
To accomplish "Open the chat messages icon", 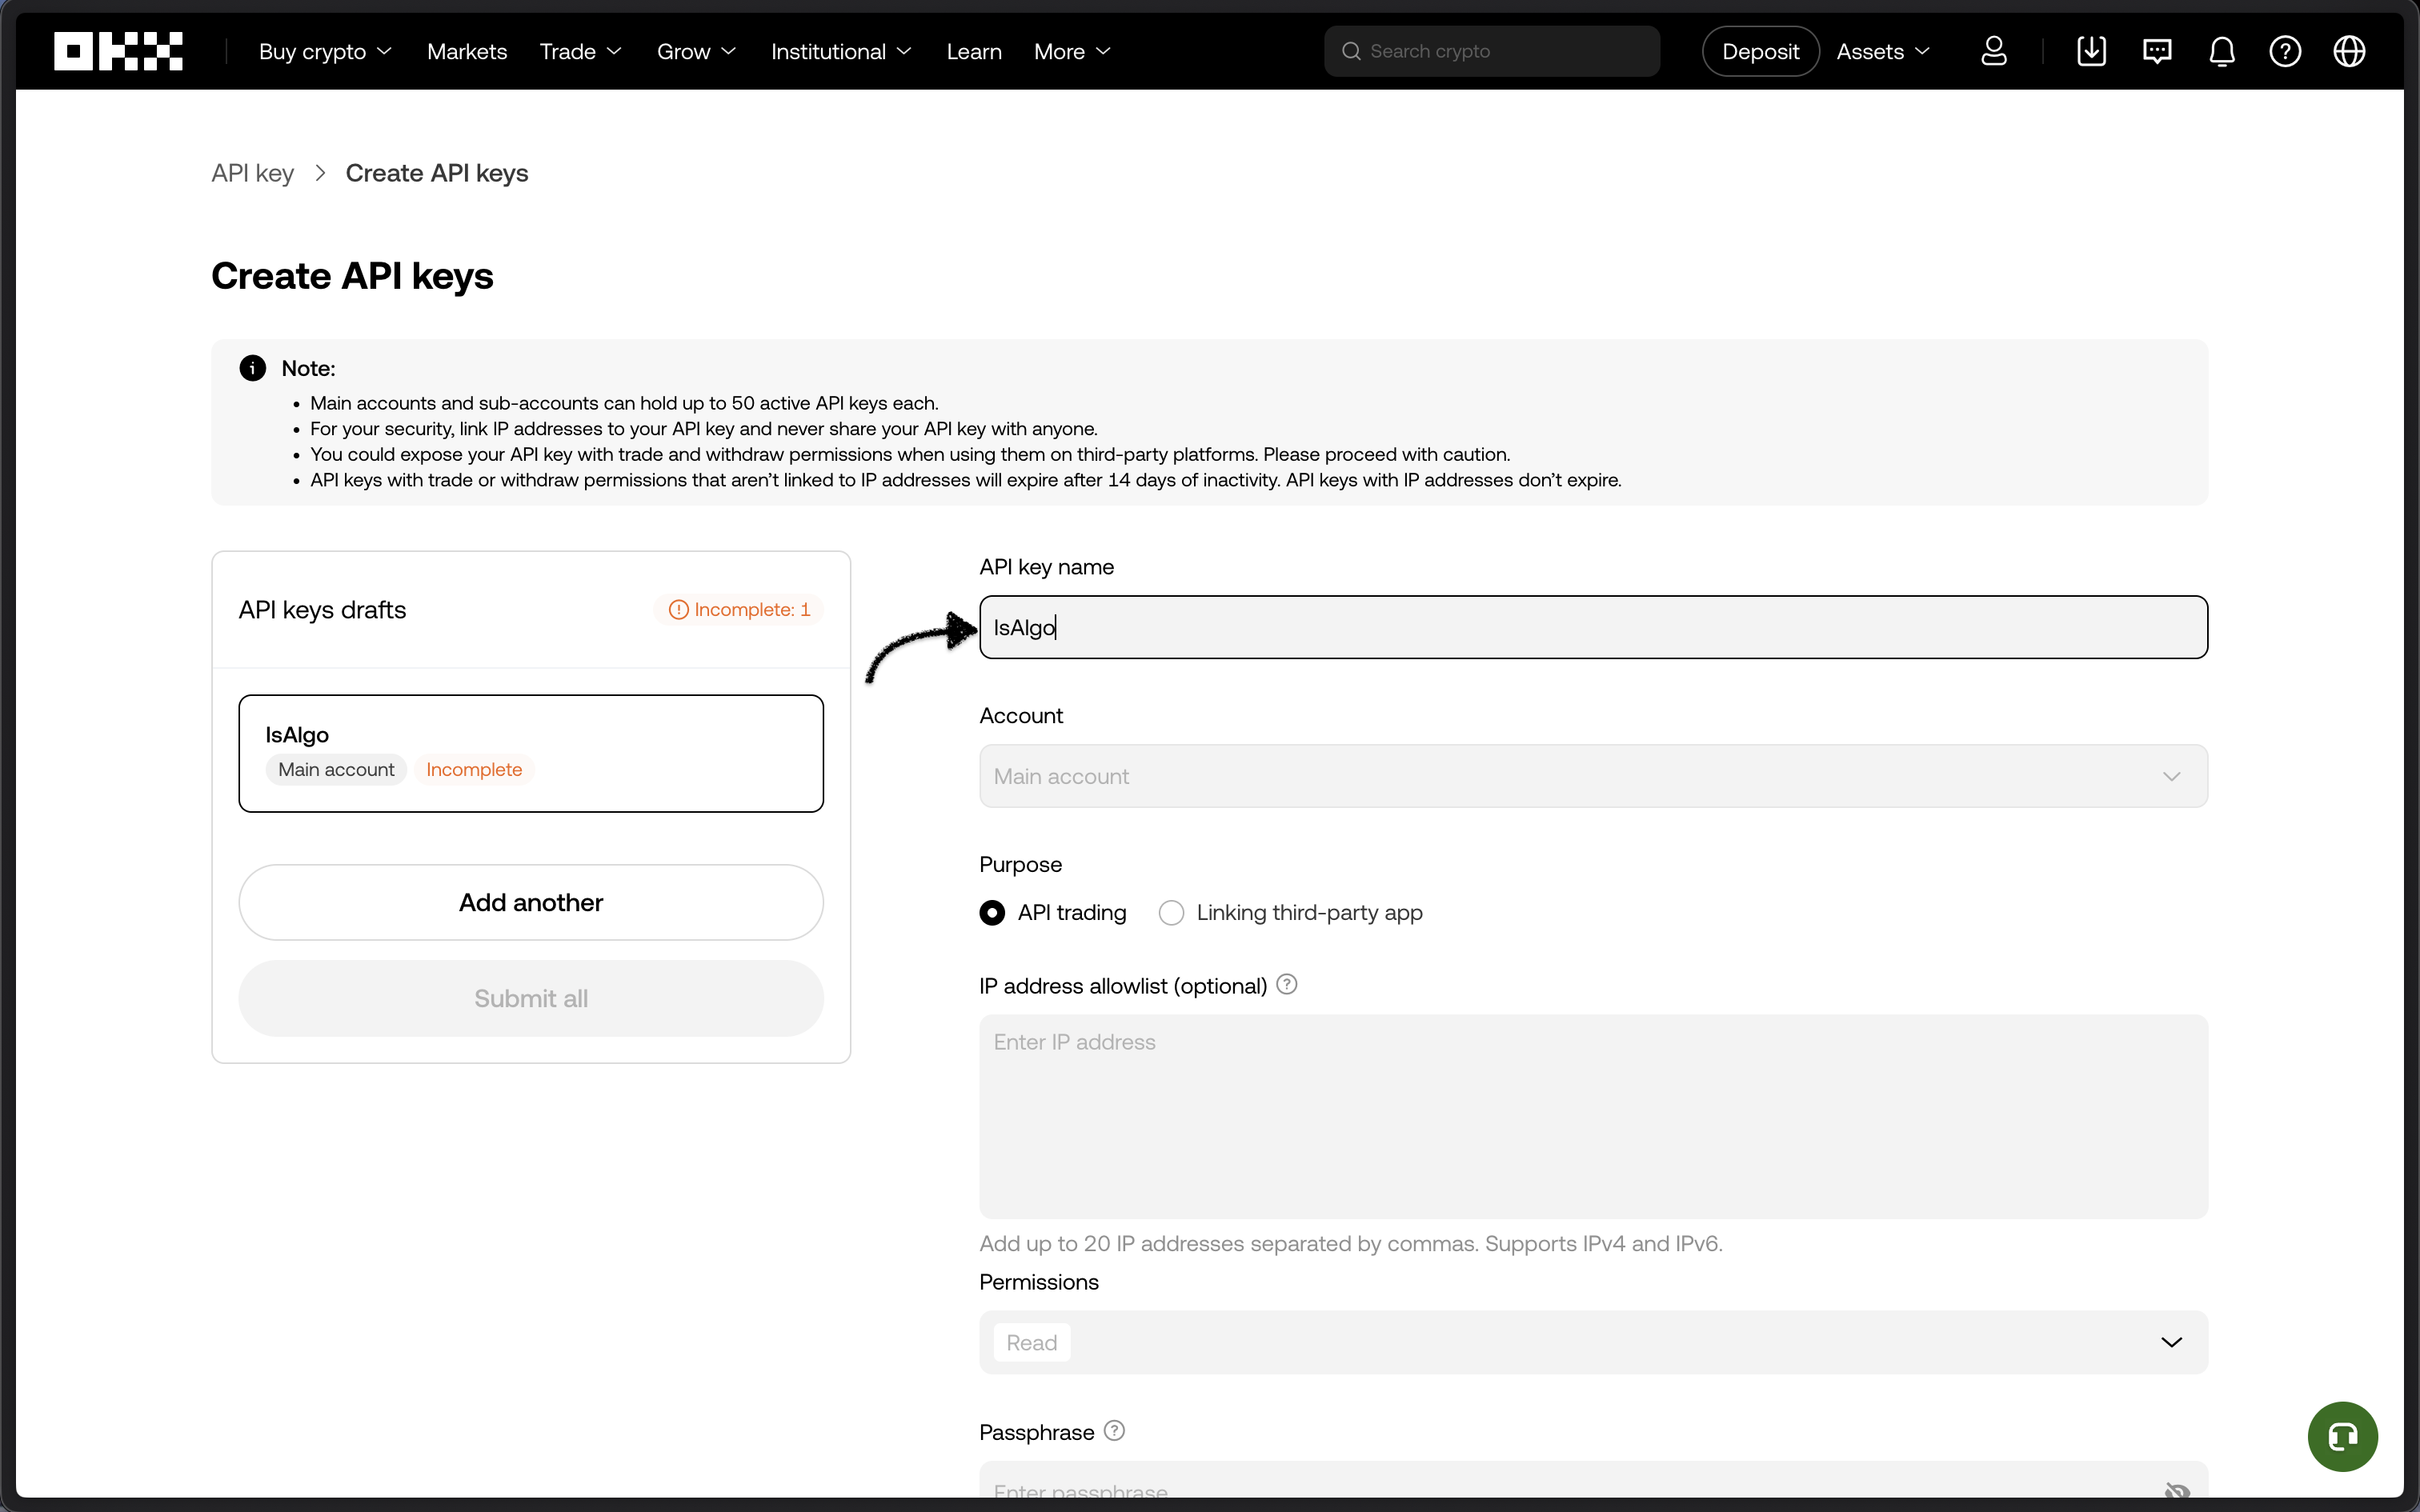I will pyautogui.click(x=2157, y=50).
